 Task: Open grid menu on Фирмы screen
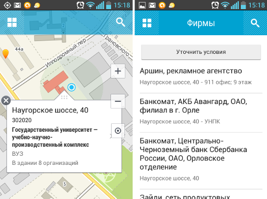click(147, 23)
